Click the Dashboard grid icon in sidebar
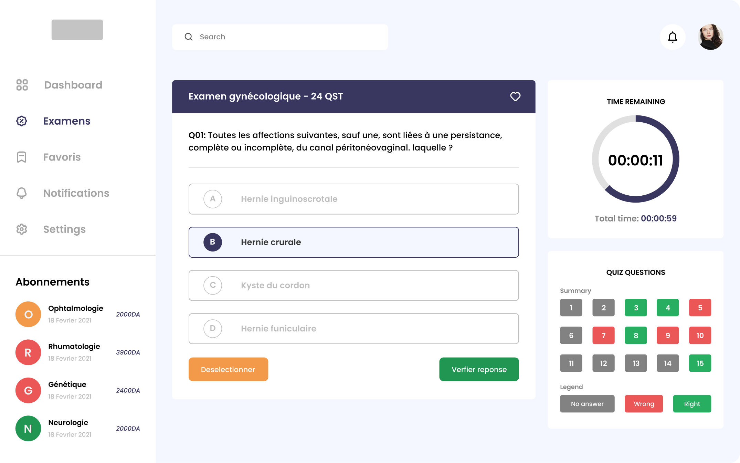The height and width of the screenshot is (463, 740). [x=22, y=85]
